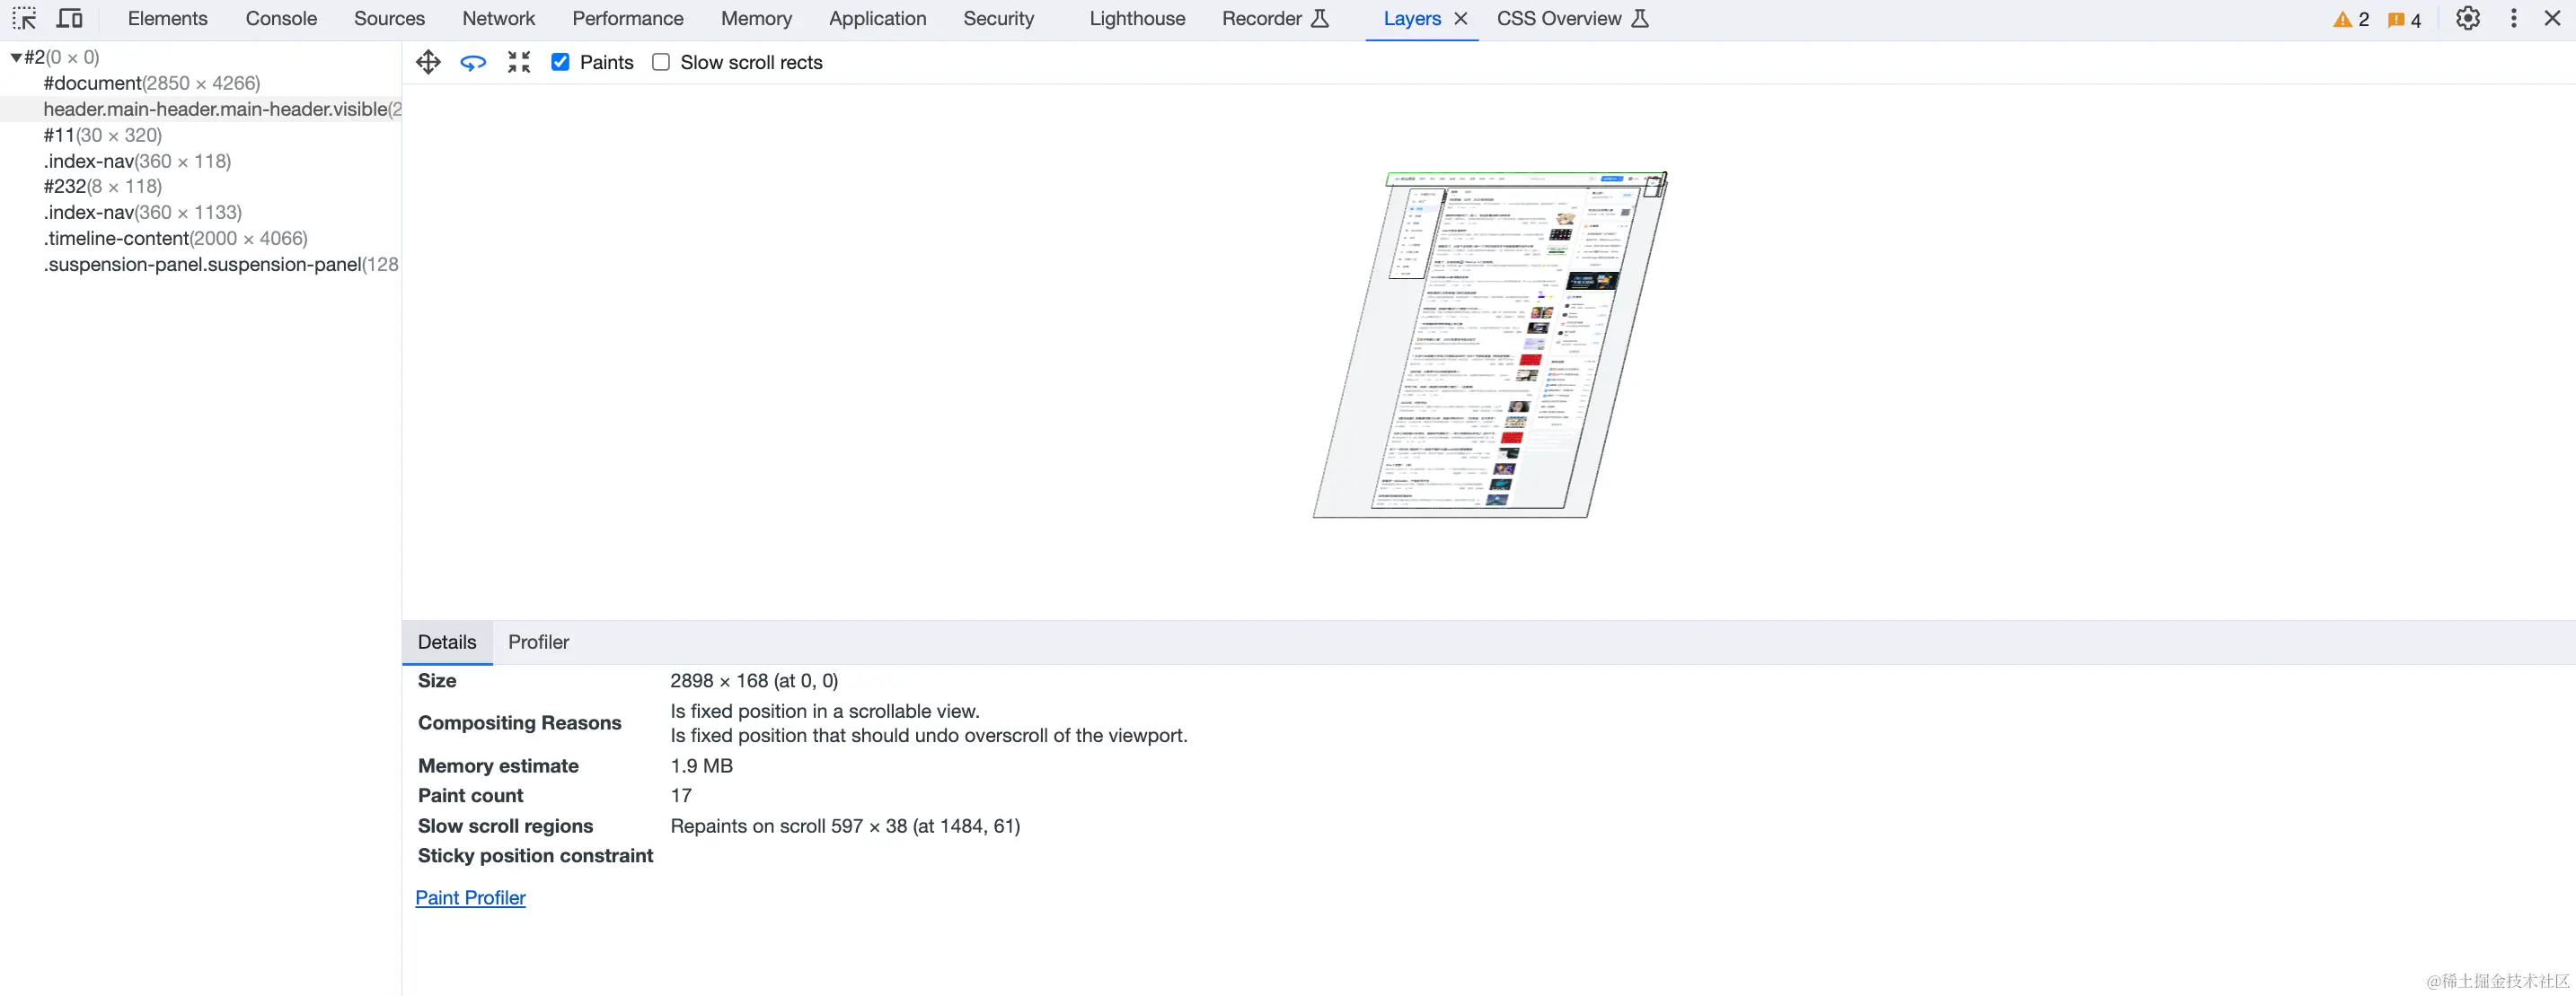
Task: Click the Reset transform icon
Action: coord(518,62)
